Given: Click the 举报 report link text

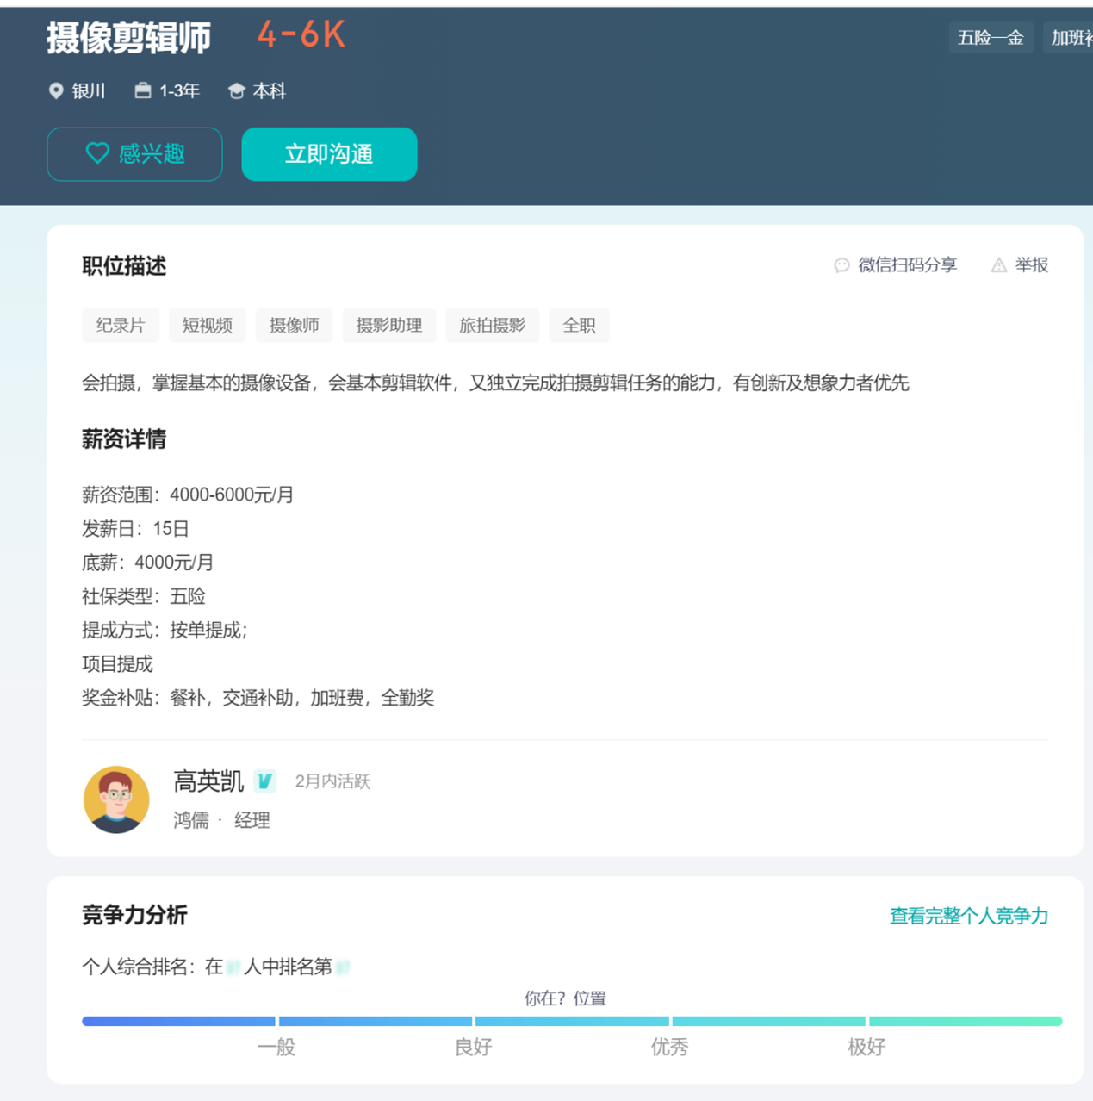Looking at the screenshot, I should (1031, 265).
